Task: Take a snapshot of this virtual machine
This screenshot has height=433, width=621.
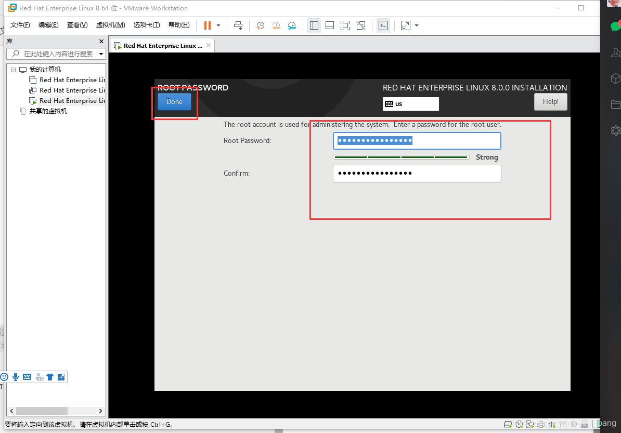Action: [x=260, y=25]
